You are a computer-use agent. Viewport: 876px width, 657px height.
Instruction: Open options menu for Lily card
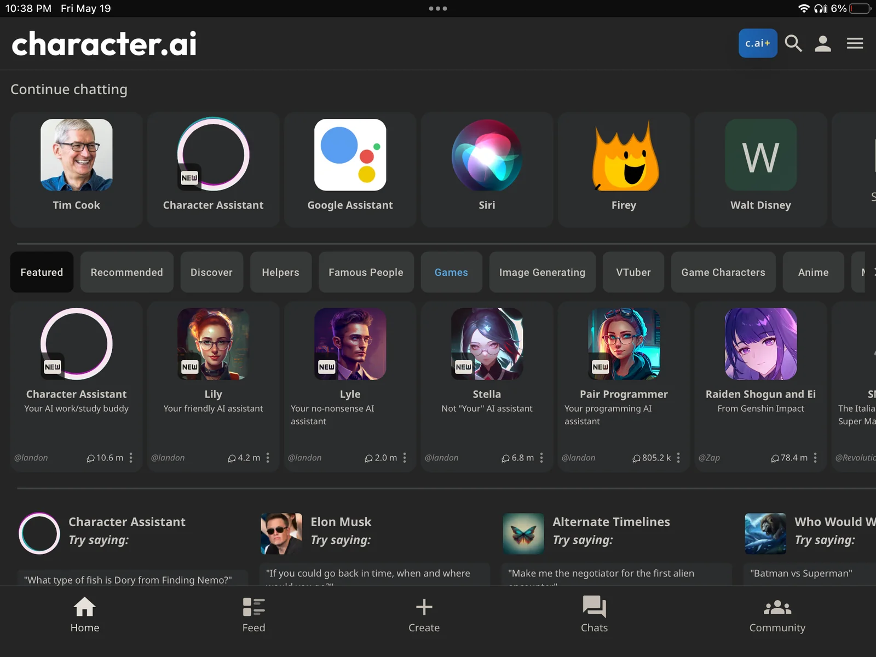click(268, 458)
